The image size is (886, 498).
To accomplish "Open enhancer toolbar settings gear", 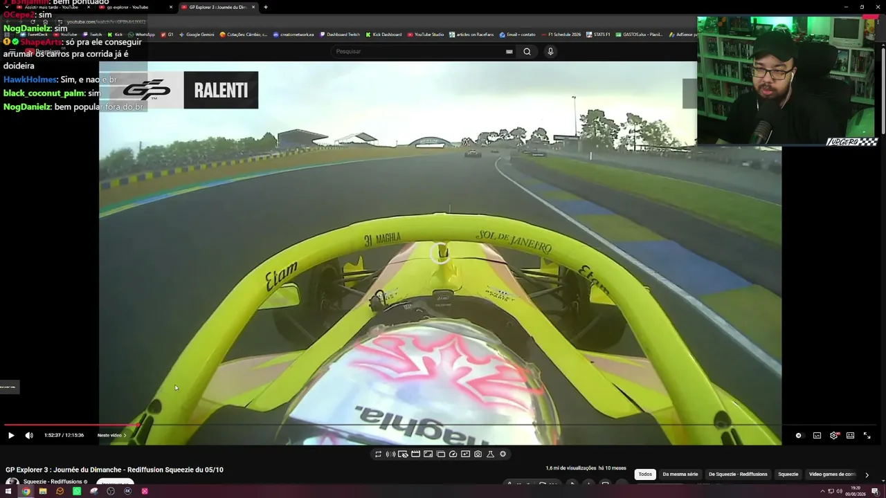I will (503, 454).
